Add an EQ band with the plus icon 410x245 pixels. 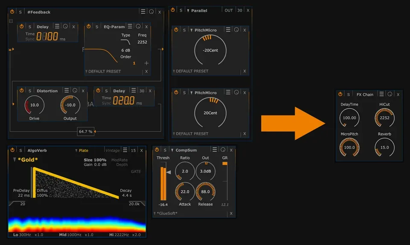click(146, 63)
